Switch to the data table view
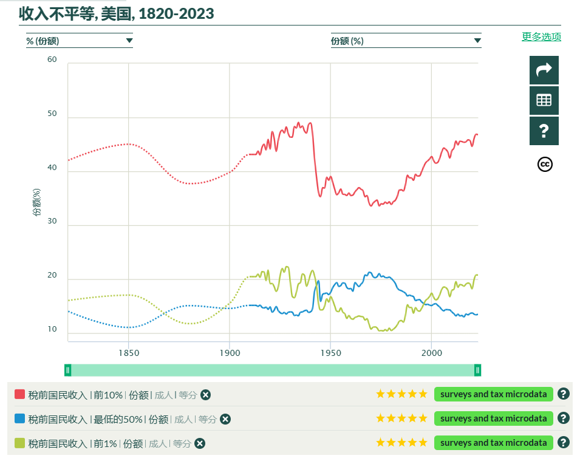 click(x=544, y=100)
